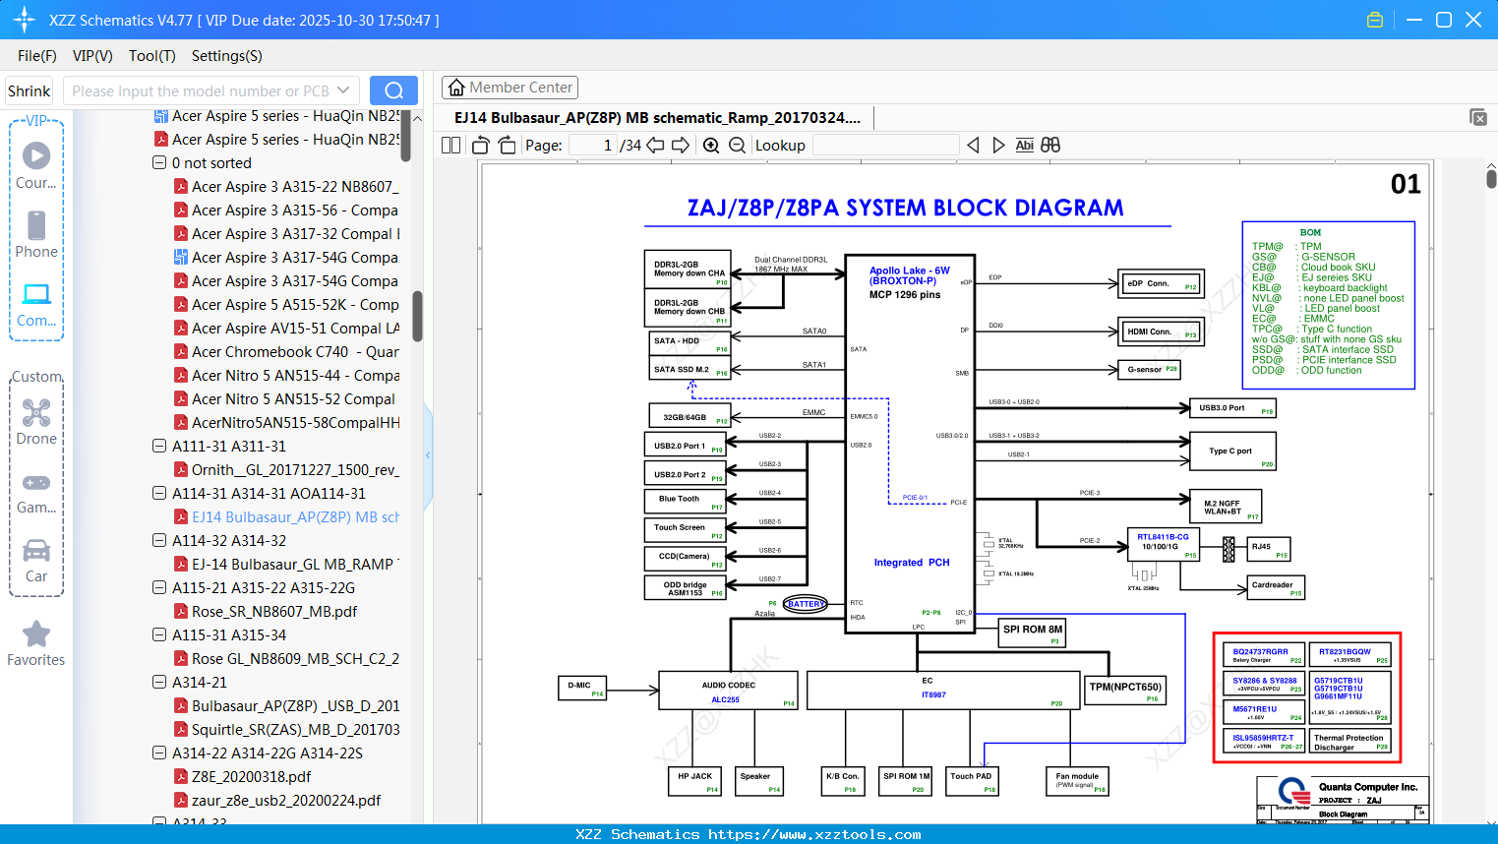Click the binoculars find icon
The width and height of the screenshot is (1498, 844).
(1050, 146)
